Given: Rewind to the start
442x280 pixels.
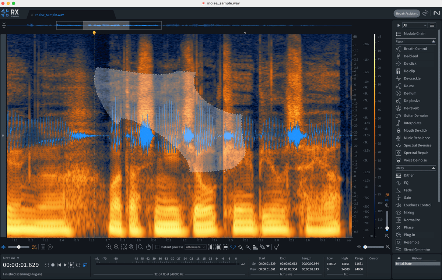Looking at the screenshot, I should pyautogui.click(x=59, y=265).
